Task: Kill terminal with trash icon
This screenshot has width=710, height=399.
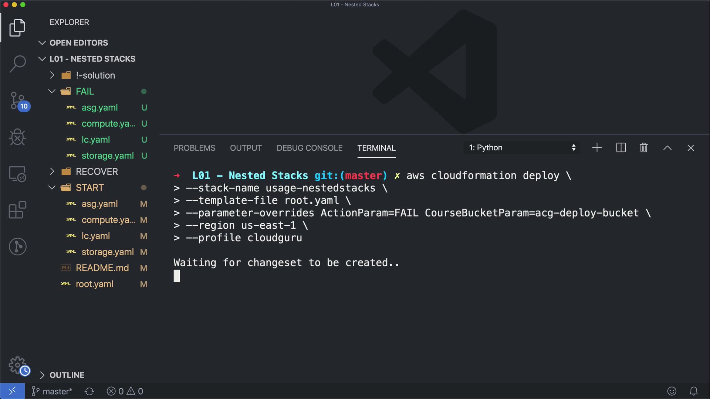Action: (x=643, y=148)
